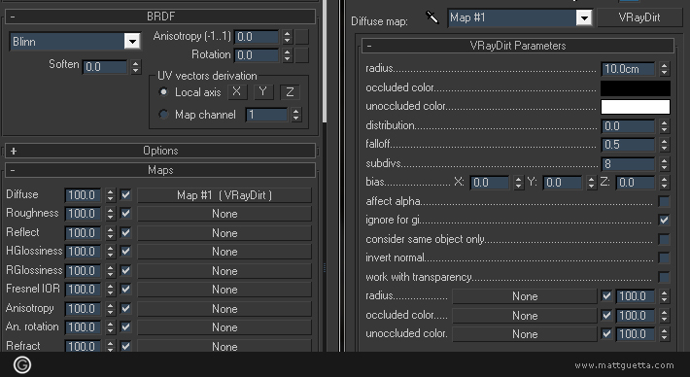Expand the Options rollout
The height and width of the screenshot is (377, 690).
coord(160,151)
